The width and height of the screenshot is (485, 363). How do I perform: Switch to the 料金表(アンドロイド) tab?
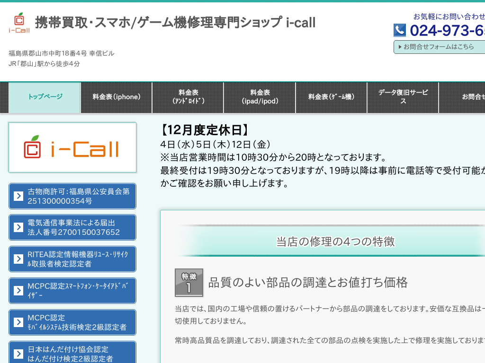(x=188, y=97)
